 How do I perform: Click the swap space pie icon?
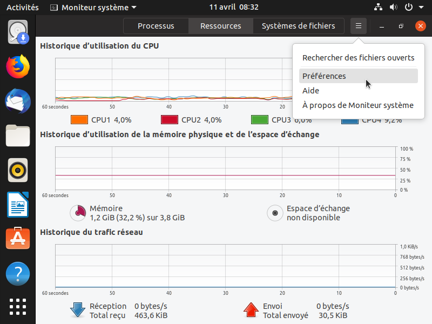(275, 213)
